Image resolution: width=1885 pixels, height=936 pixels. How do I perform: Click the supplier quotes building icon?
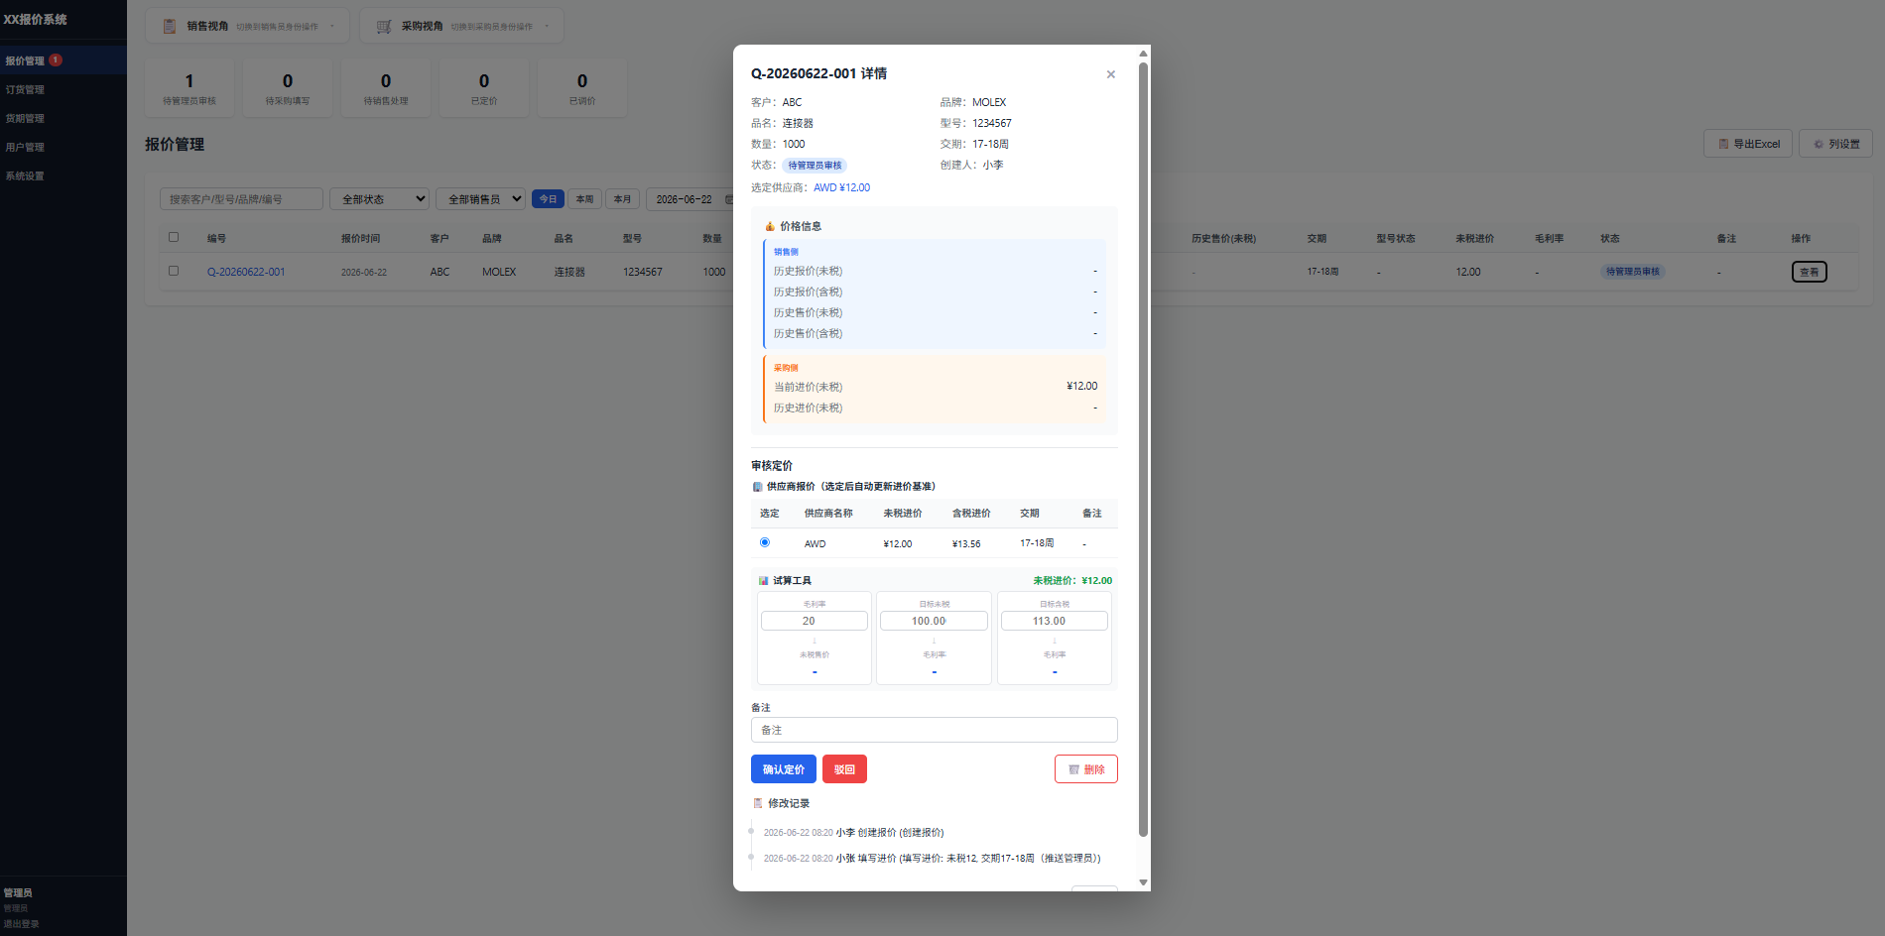click(x=758, y=487)
